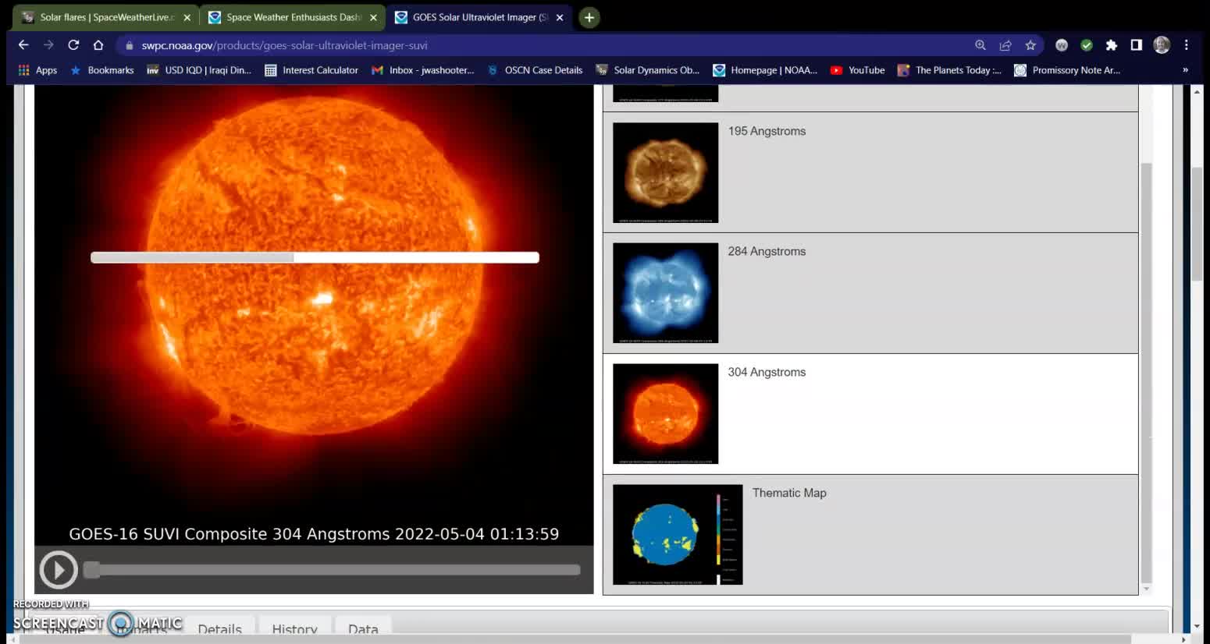Bookmark this page with the star icon
Viewport: 1210px width, 644px height.
coord(1030,45)
